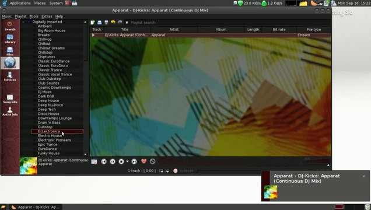
Task: Pause the current playback
Action: tap(113, 162)
